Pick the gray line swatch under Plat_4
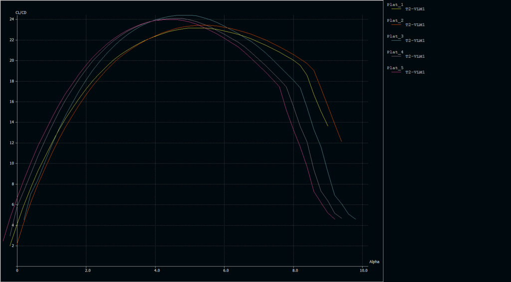Image resolution: width=511 pixels, height=282 pixels. point(397,57)
